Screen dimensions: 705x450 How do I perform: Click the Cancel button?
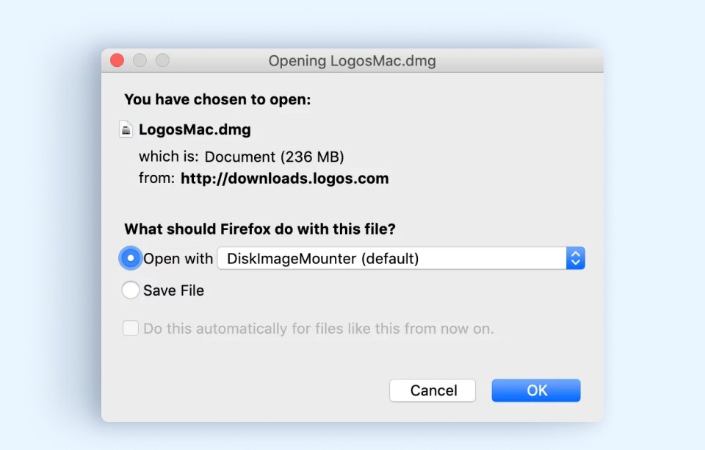(x=433, y=390)
